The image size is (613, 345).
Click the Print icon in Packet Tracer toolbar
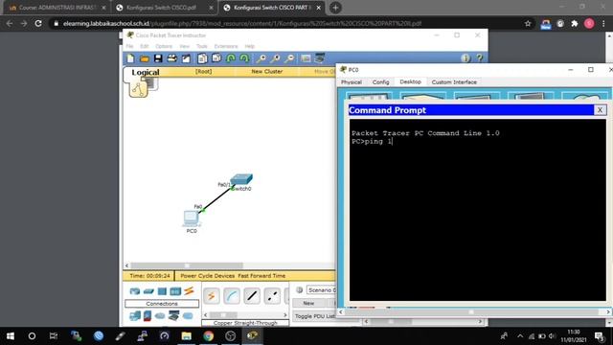[x=172, y=58]
